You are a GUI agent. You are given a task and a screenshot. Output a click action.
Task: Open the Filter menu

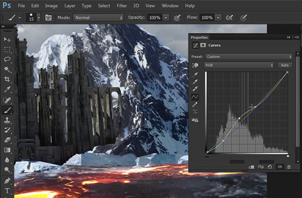click(x=122, y=6)
